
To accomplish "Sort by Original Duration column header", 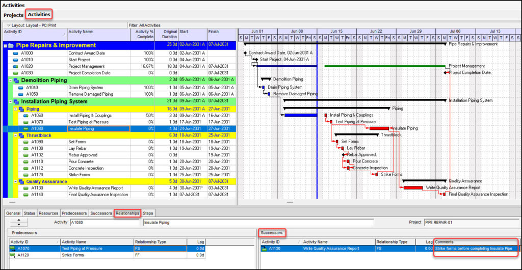I will [167, 35].
